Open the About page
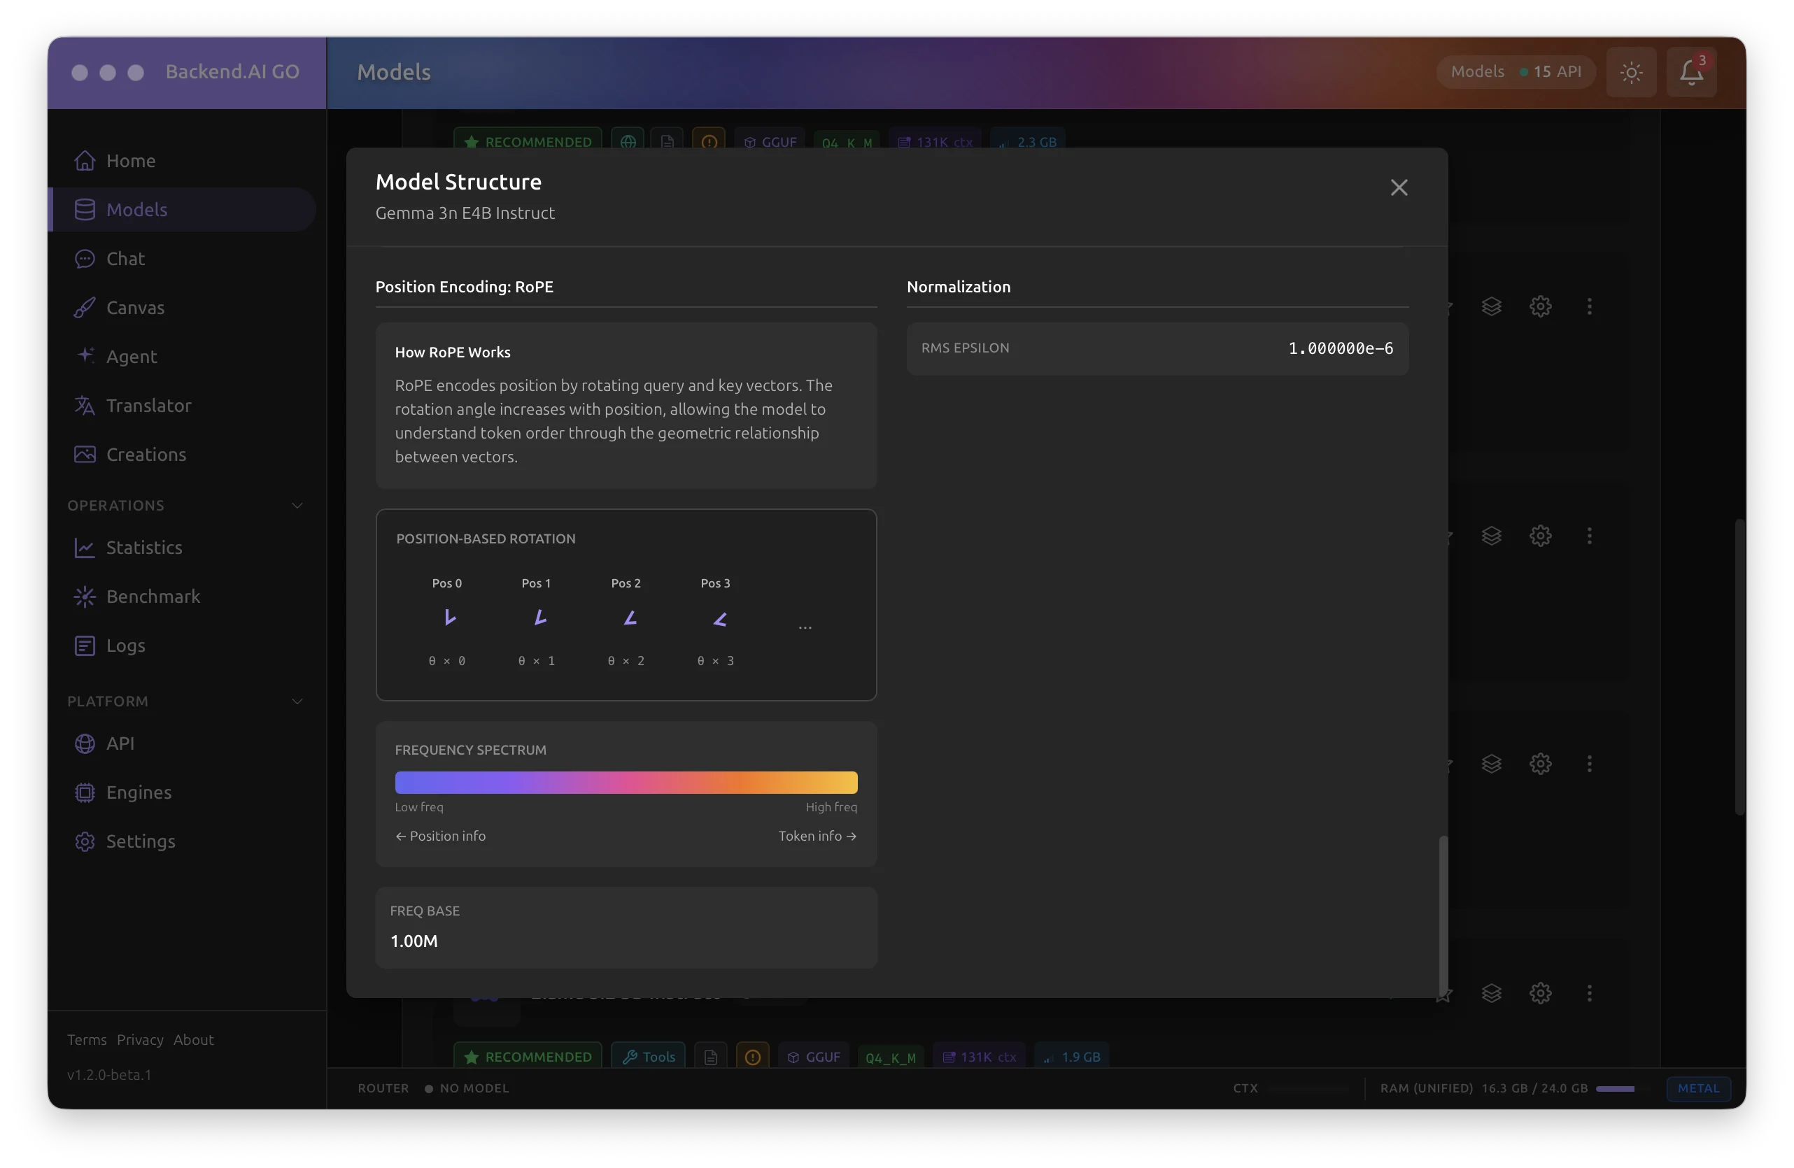1794x1168 pixels. point(193,1039)
